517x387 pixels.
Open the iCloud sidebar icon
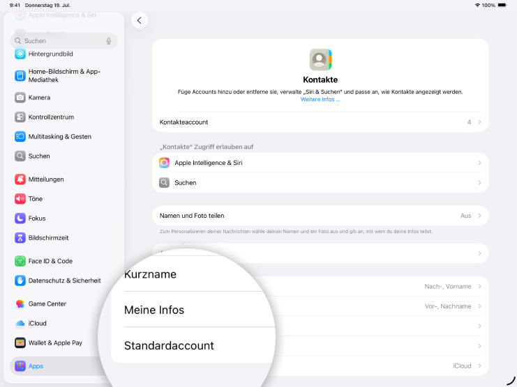tap(20, 324)
